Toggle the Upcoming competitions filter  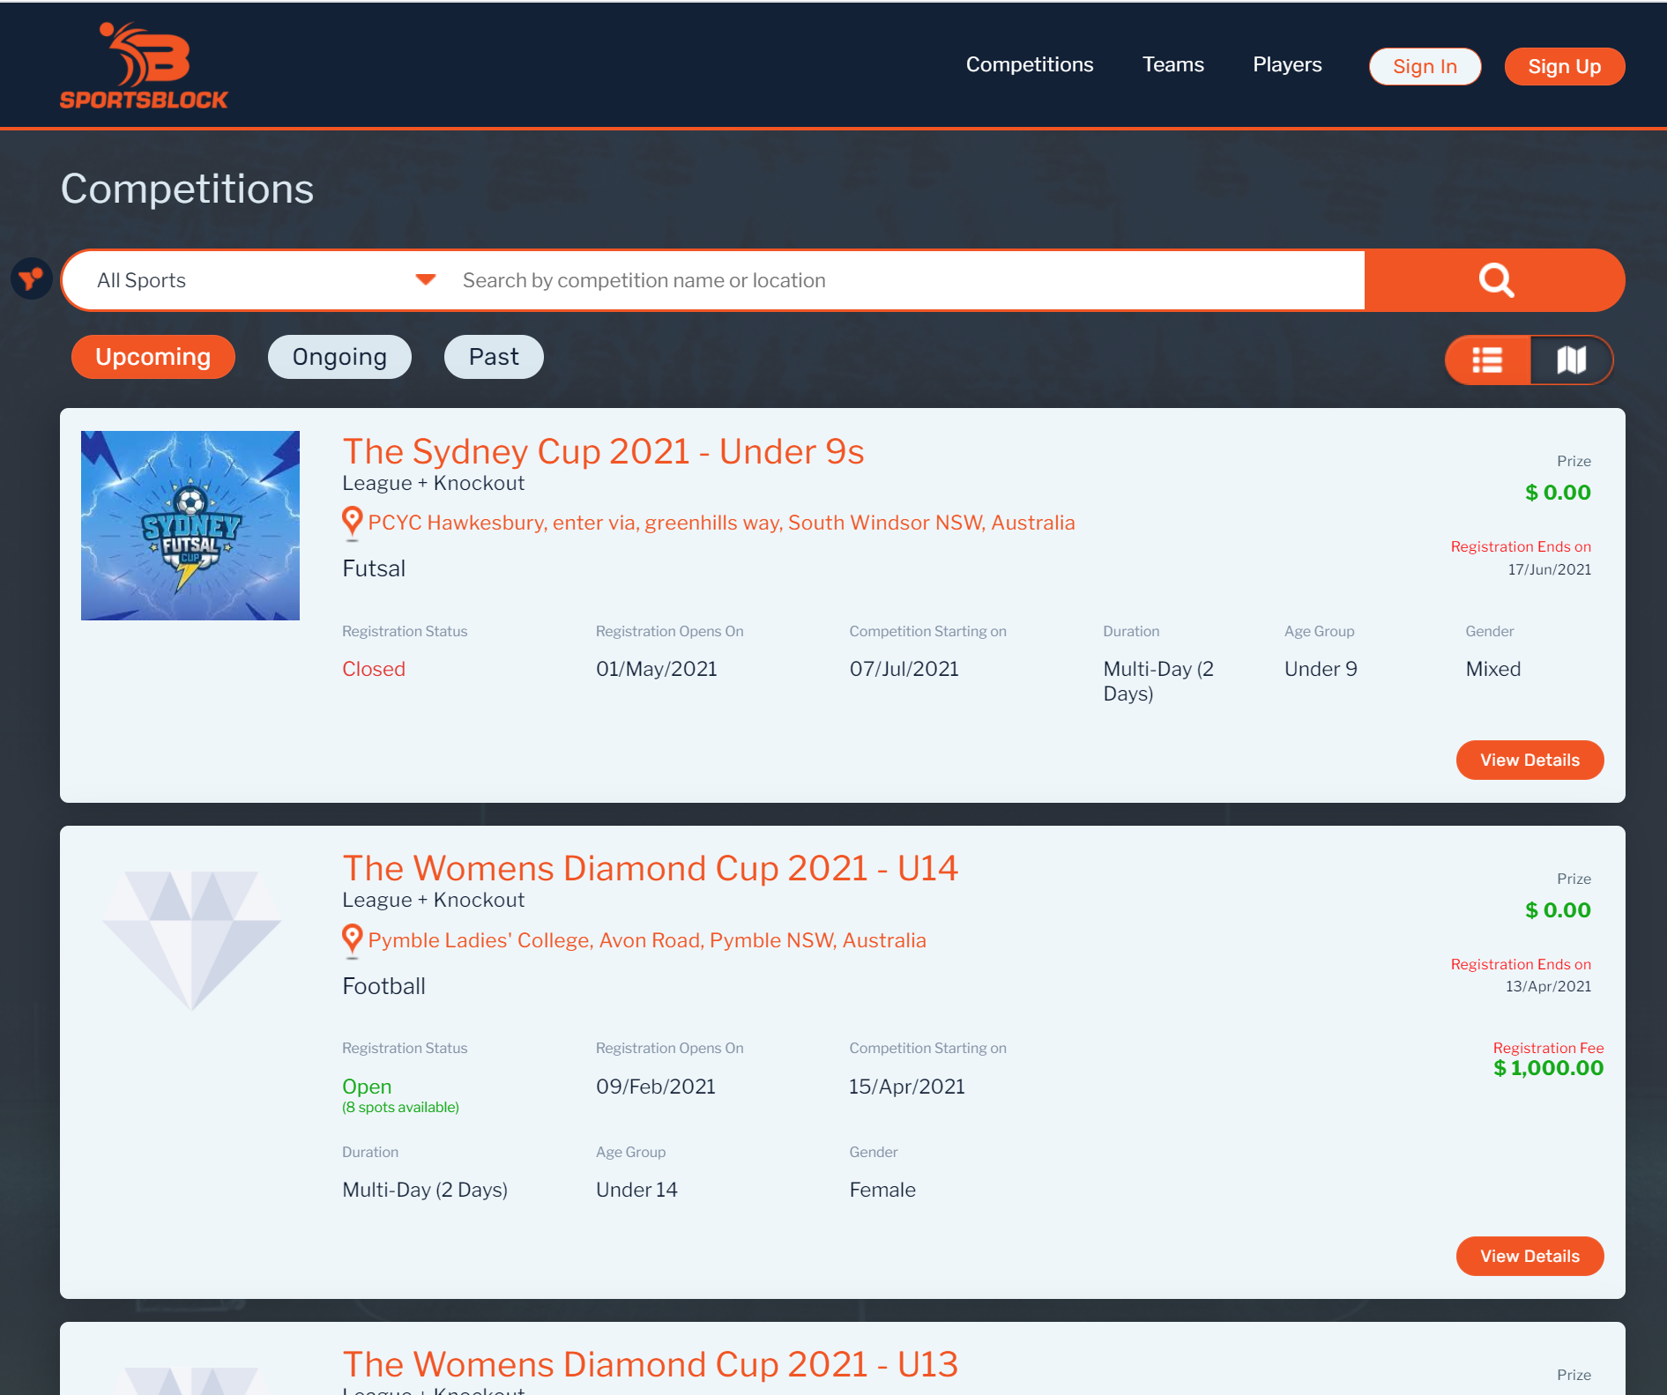click(153, 356)
